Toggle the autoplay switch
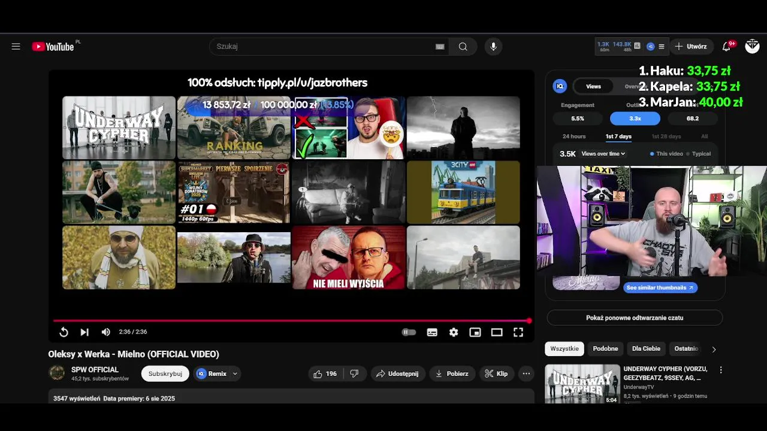The image size is (767, 431). pyautogui.click(x=409, y=332)
